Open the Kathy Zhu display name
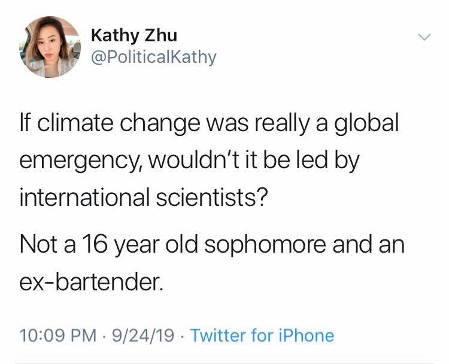449x364 pixels. (x=134, y=35)
